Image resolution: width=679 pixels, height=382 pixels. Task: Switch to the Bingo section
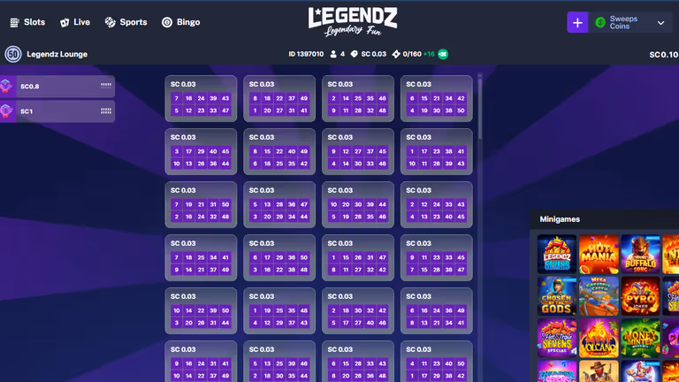pos(180,22)
